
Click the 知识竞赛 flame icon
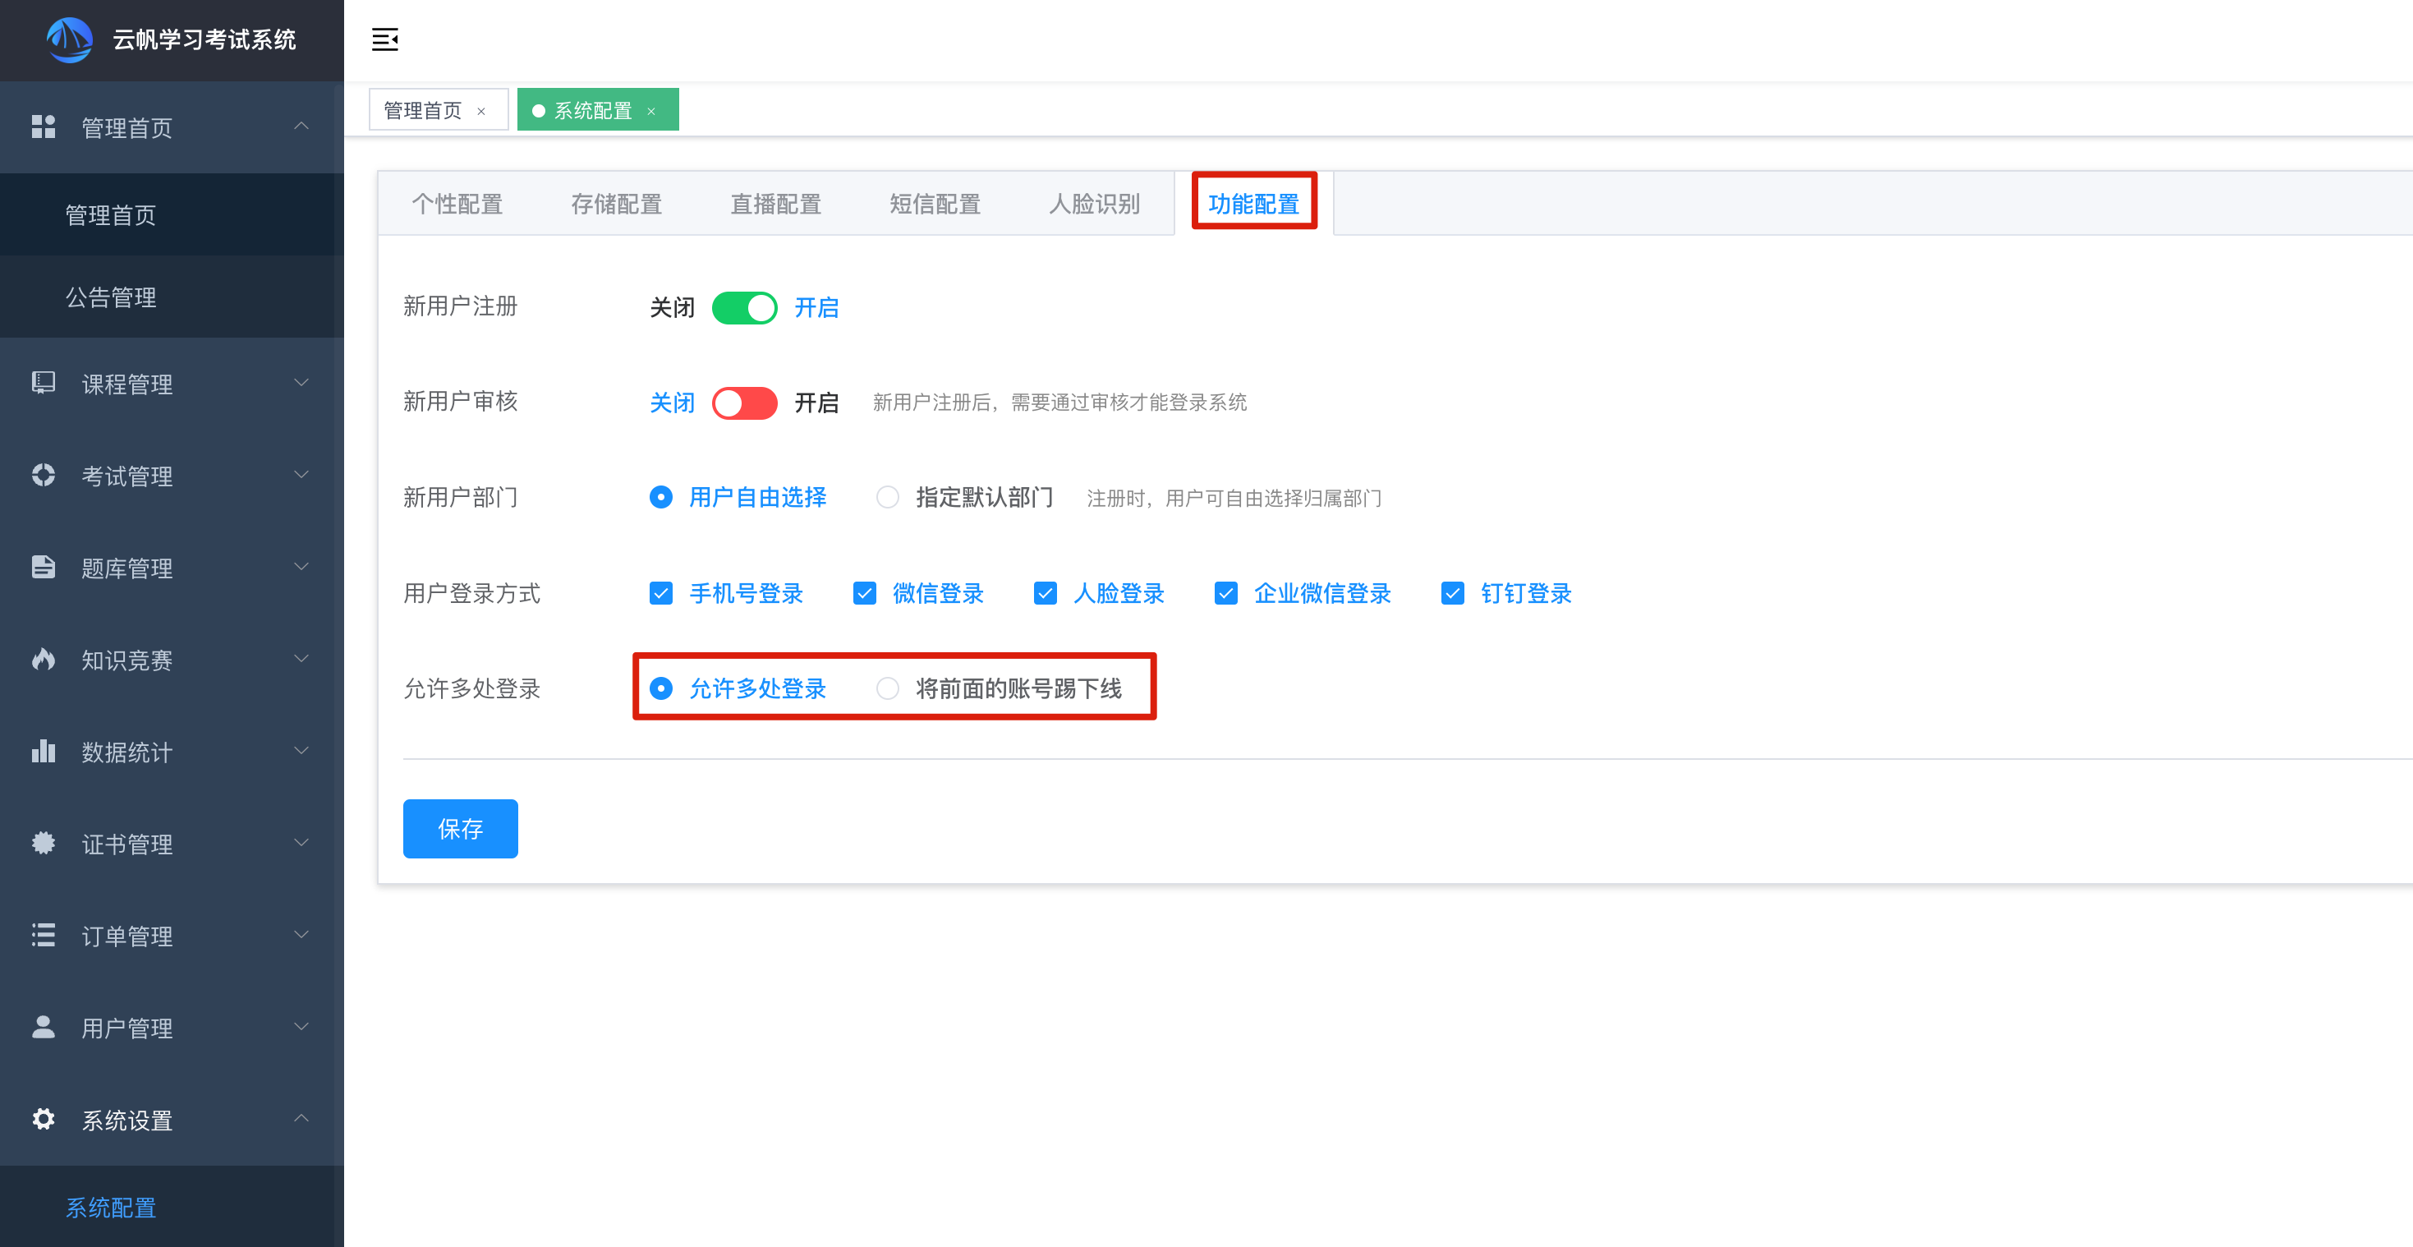(43, 659)
